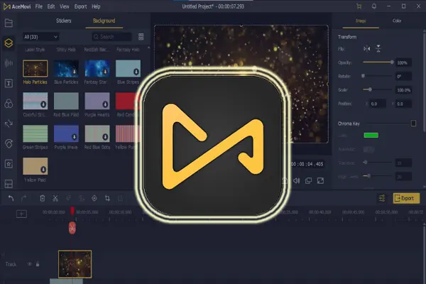
Task: Click the fullscreen preview icon
Action: [321, 181]
